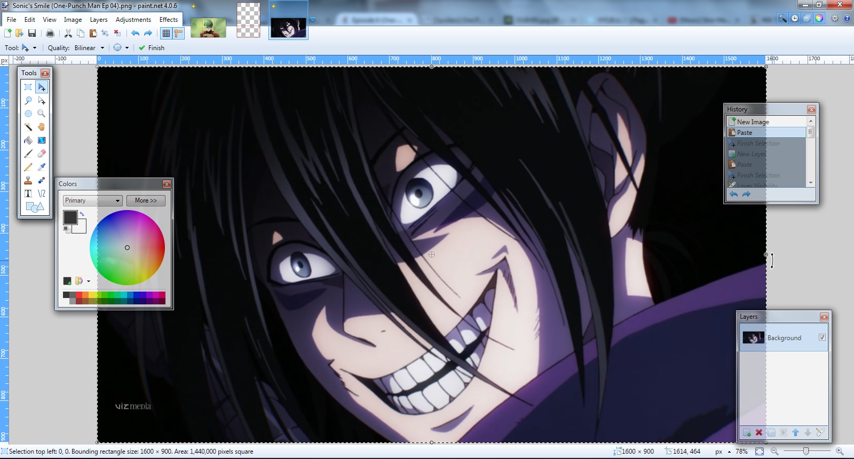Toggle the History window clock icon
This screenshot has width=854, height=459.
pos(795,18)
